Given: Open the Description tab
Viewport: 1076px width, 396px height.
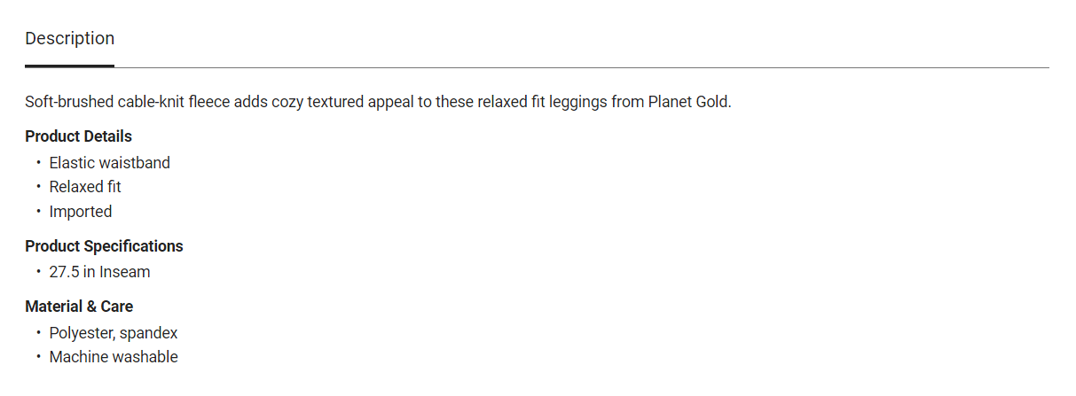Looking at the screenshot, I should [x=69, y=39].
